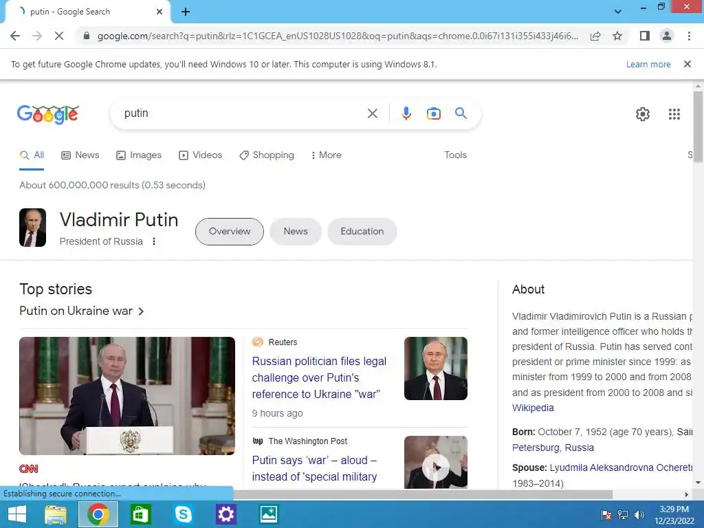704x528 pixels.
Task: Click the Google holiday logo
Action: [48, 114]
